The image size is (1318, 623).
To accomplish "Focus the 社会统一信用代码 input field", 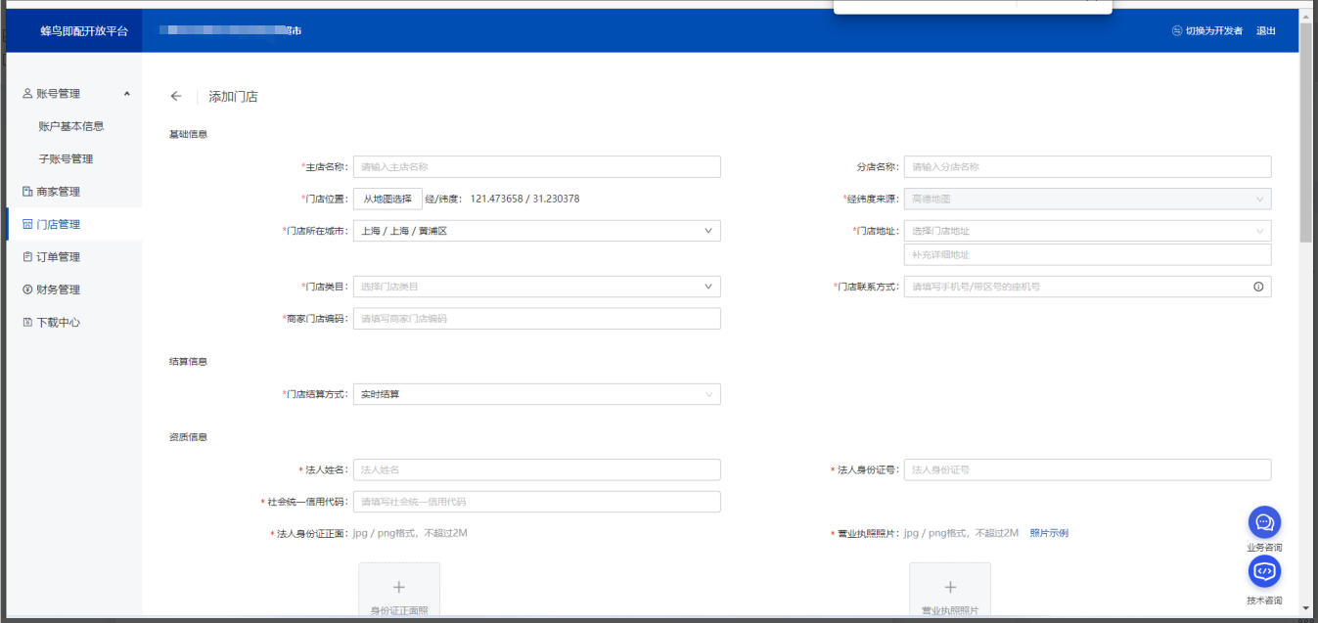I will [x=536, y=502].
